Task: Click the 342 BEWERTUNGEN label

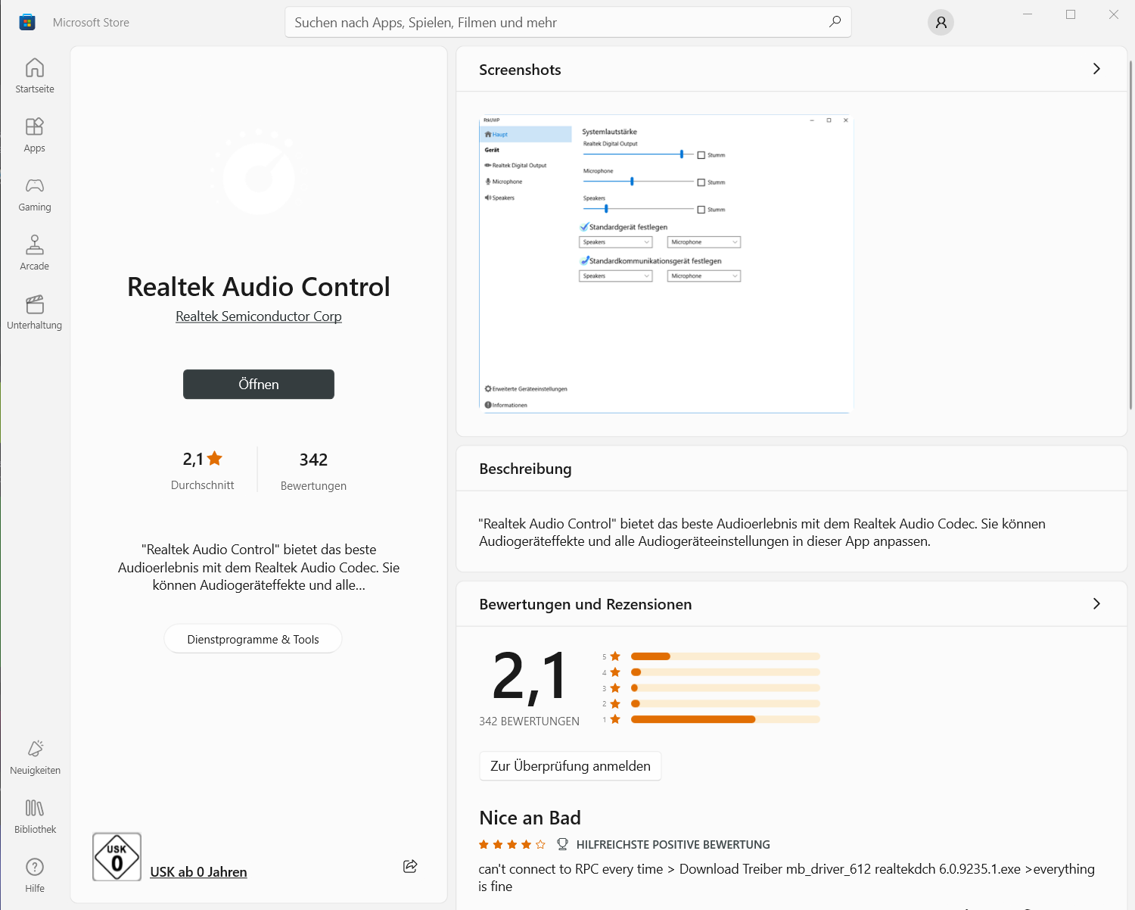Action: pyautogui.click(x=529, y=721)
